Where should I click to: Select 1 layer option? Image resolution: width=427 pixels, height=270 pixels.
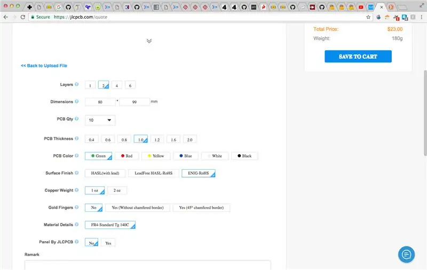pyautogui.click(x=90, y=85)
